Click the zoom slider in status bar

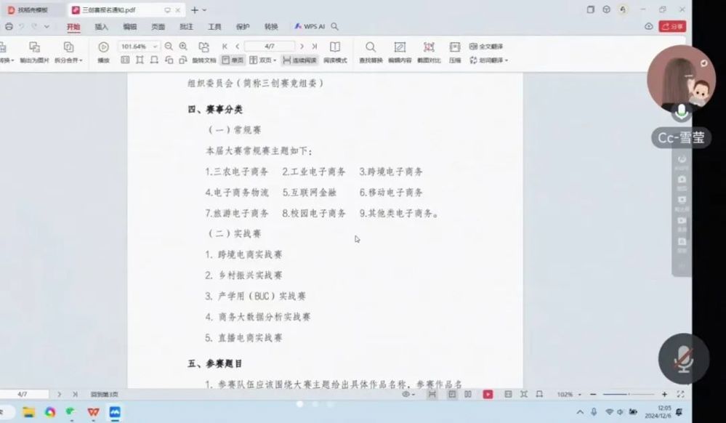tap(624, 394)
